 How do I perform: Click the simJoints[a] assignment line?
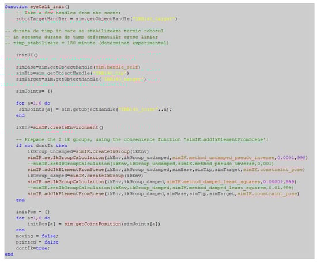(96, 109)
